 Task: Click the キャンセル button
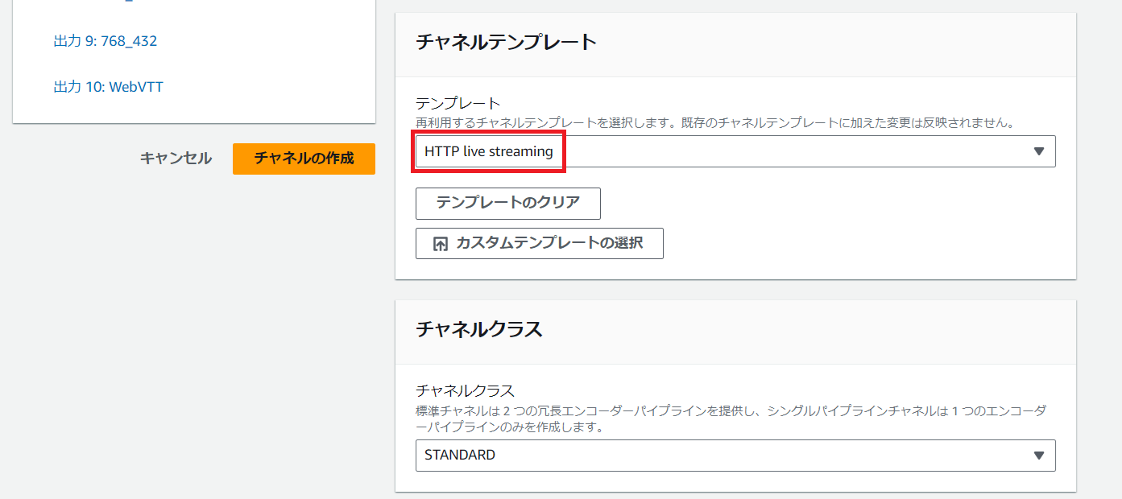tap(176, 159)
